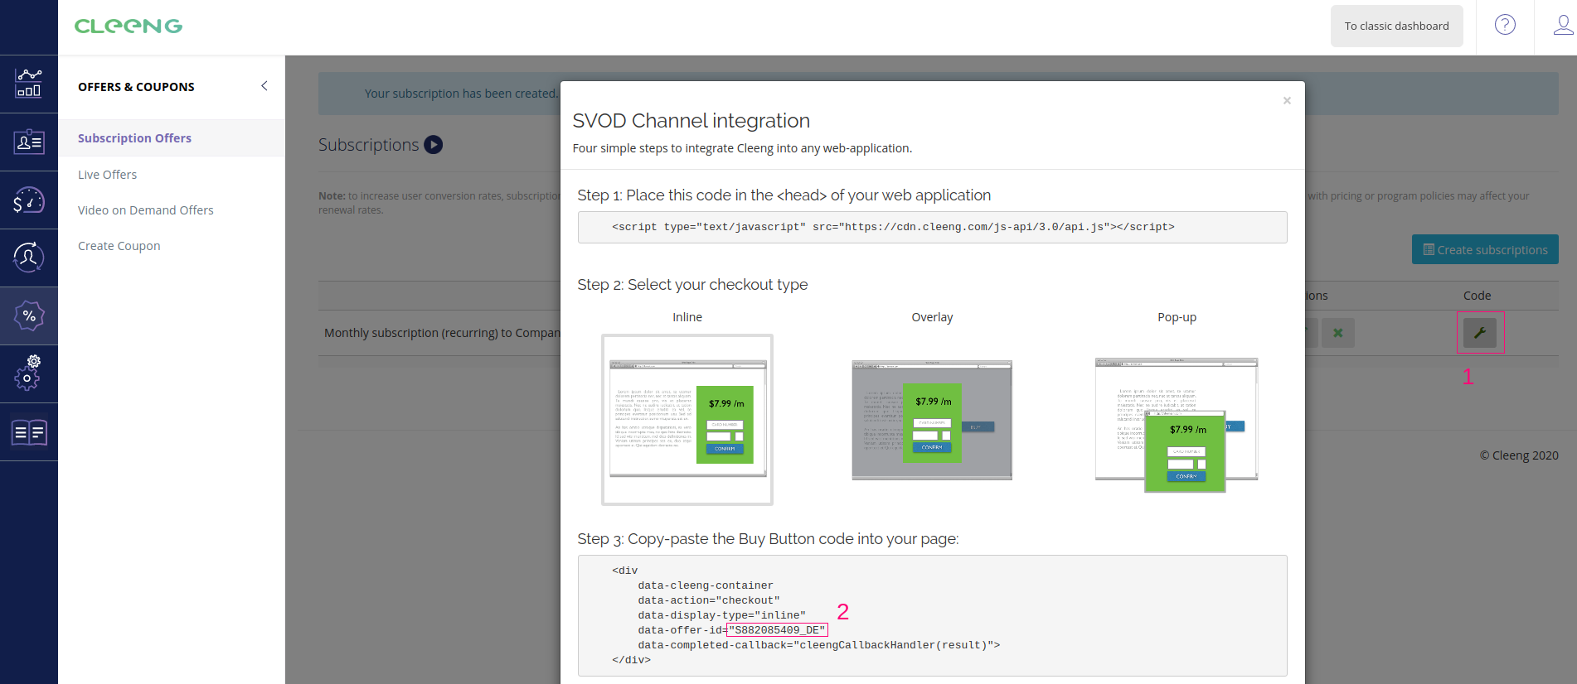Click the OFFERS & COUPONS header
The image size is (1577, 684).
(136, 87)
